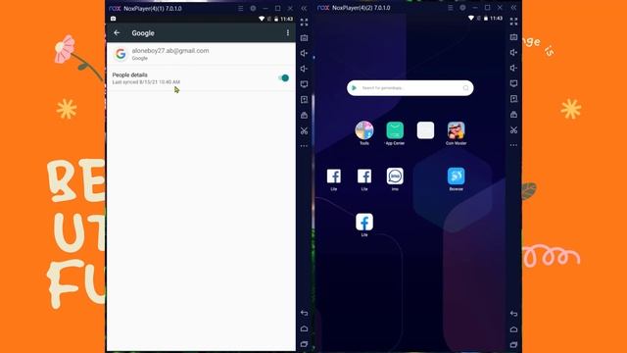This screenshot has width=627, height=353.
Task: Click NoxPlayer(4)(2) window title text
Action: click(x=362, y=8)
